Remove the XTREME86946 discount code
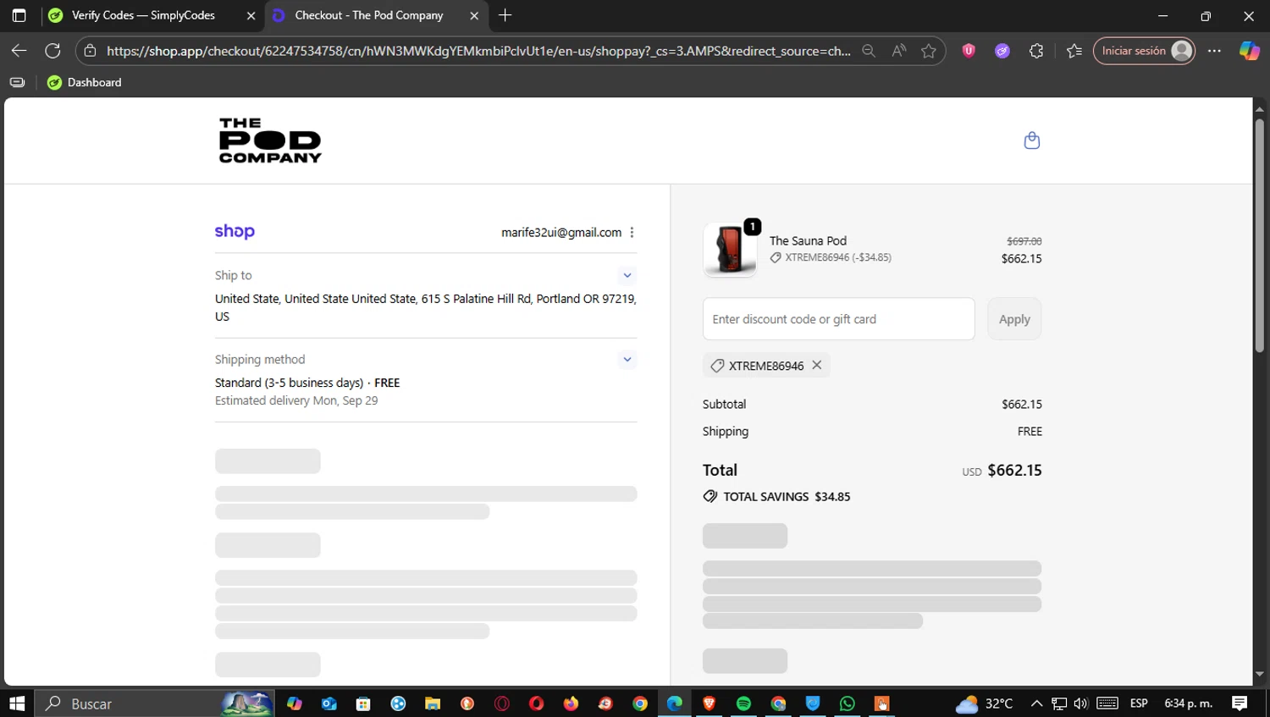 coord(817,365)
